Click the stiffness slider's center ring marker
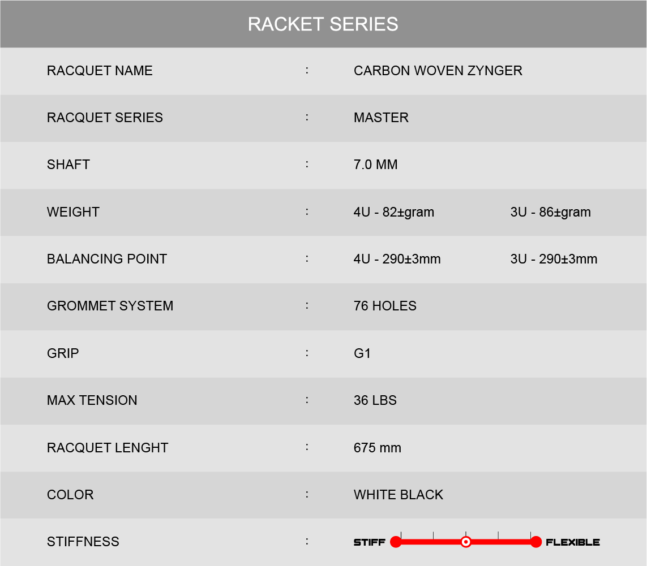Image resolution: width=647 pixels, height=566 pixels. (x=466, y=542)
